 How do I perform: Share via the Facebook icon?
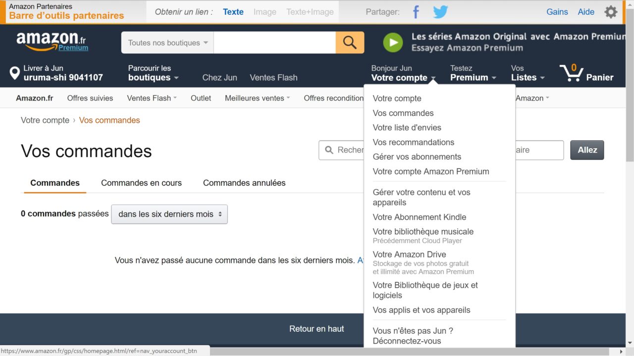pyautogui.click(x=416, y=12)
